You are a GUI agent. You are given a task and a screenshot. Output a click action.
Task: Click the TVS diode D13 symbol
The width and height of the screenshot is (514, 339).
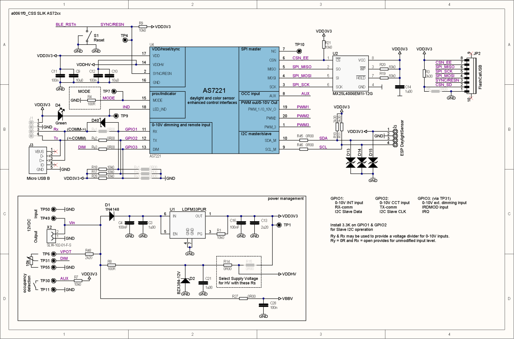click(350, 162)
